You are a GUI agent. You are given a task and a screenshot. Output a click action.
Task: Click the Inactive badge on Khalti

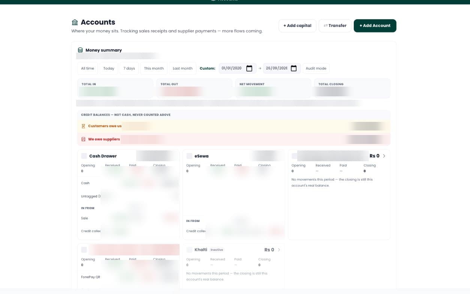pyautogui.click(x=217, y=250)
